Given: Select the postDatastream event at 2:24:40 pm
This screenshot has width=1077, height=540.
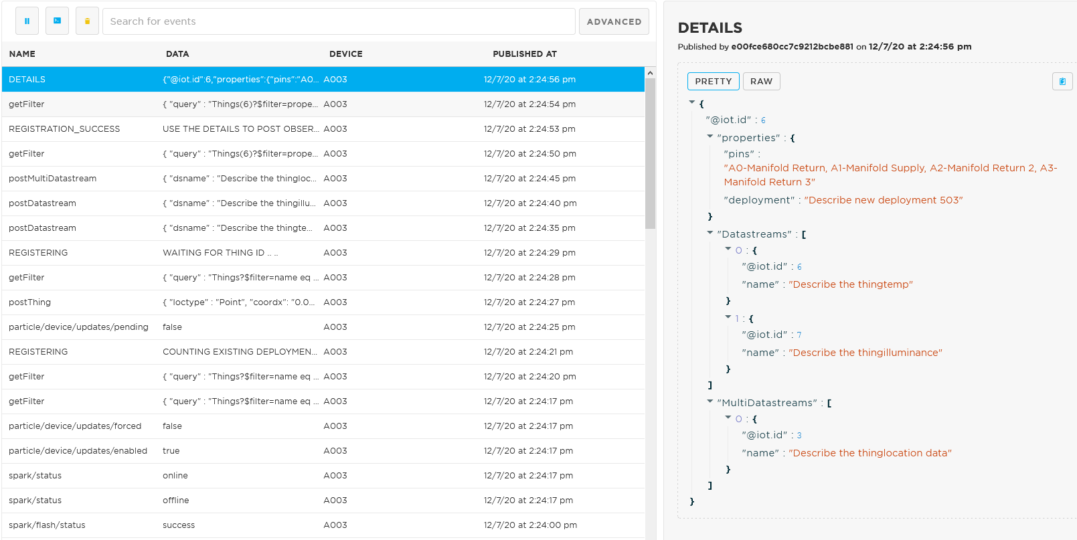Looking at the screenshot, I should (x=323, y=203).
